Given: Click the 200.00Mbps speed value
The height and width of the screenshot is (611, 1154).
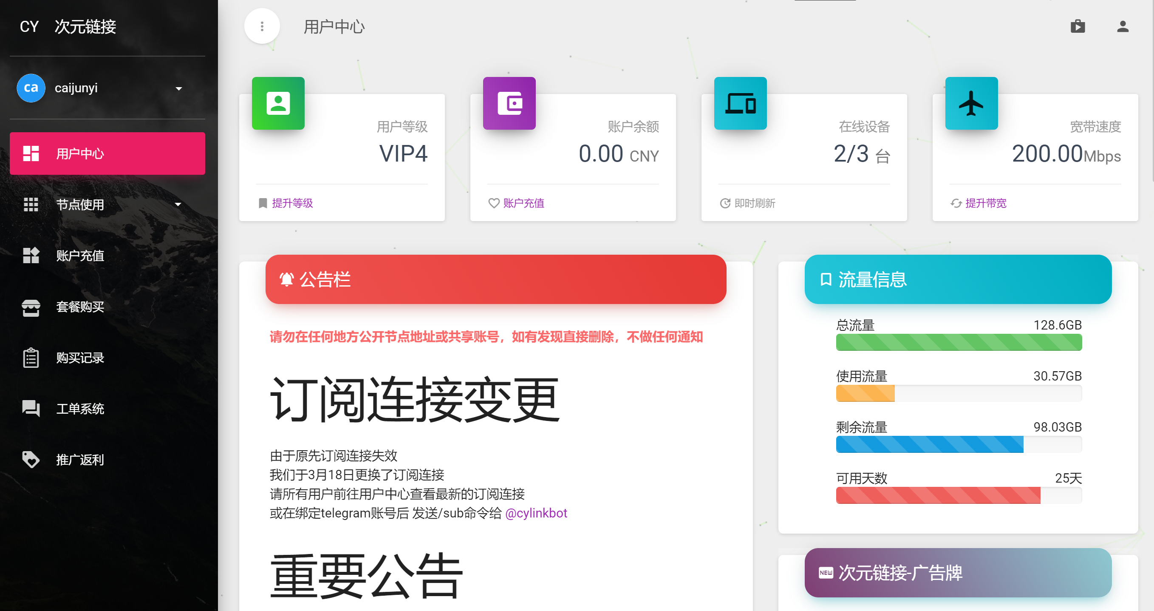Looking at the screenshot, I should coord(1066,154).
